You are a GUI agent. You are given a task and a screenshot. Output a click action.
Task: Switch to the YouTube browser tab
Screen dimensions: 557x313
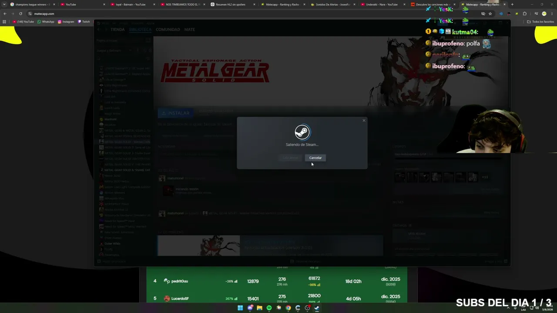click(83, 4)
